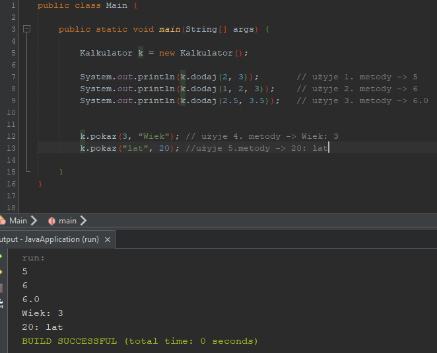Click the 'Wiek: 3' output line
The height and width of the screenshot is (353, 437).
[x=42, y=313]
